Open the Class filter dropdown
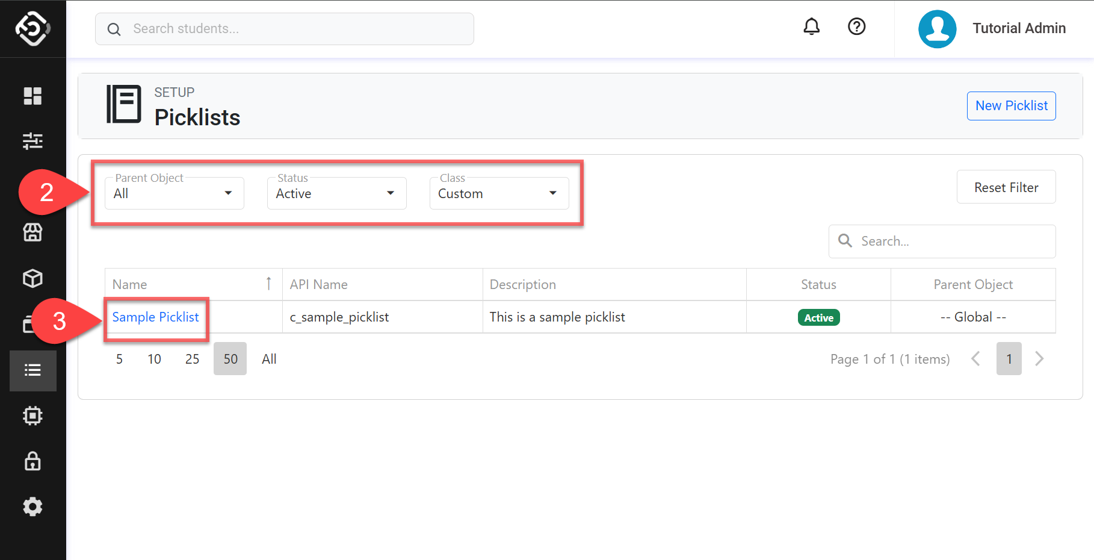 pos(499,193)
